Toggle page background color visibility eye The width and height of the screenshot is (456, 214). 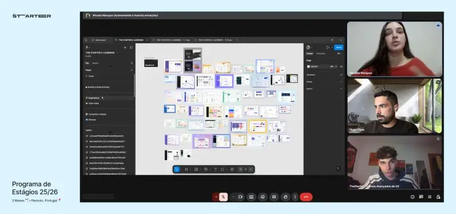pyautogui.click(x=341, y=66)
